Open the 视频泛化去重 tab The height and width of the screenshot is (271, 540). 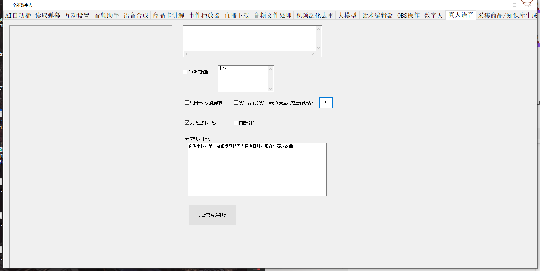coord(315,15)
